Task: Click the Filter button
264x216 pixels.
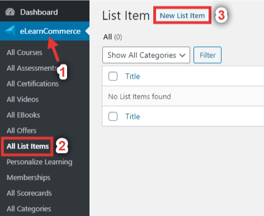Action: [208, 55]
